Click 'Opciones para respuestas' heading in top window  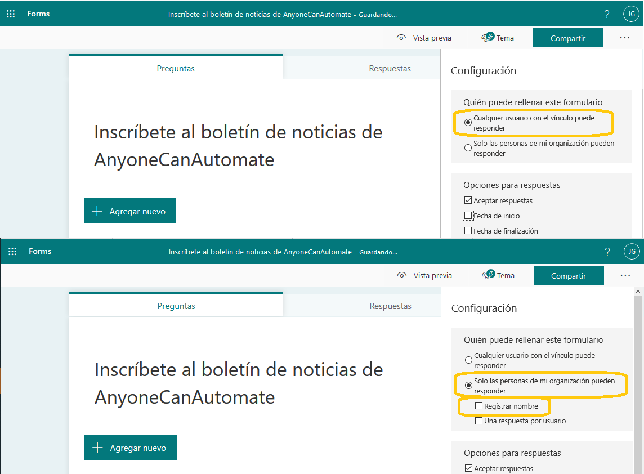pos(512,185)
